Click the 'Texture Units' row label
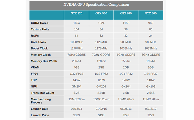The height and width of the screenshot is (120, 194). pos(40,29)
